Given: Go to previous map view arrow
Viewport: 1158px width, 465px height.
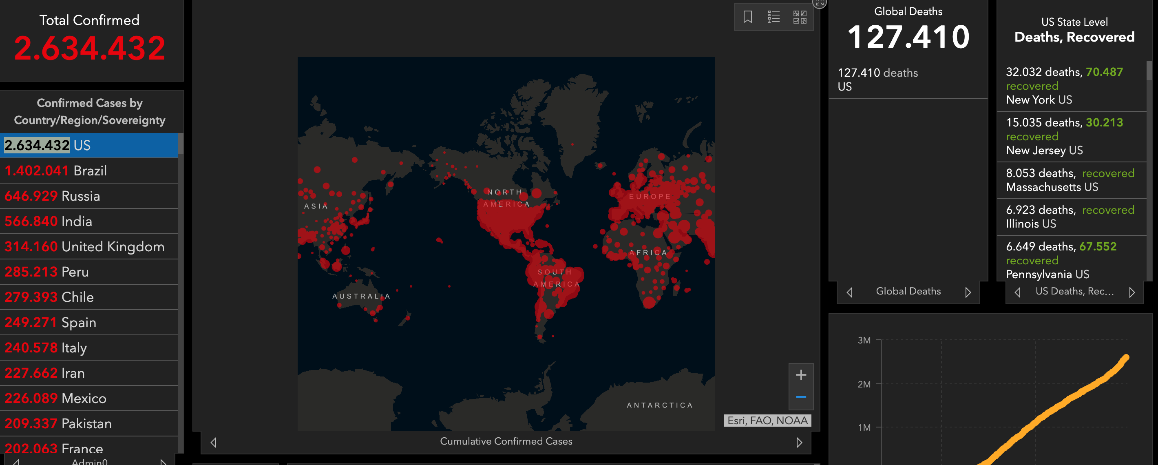Looking at the screenshot, I should click(214, 442).
